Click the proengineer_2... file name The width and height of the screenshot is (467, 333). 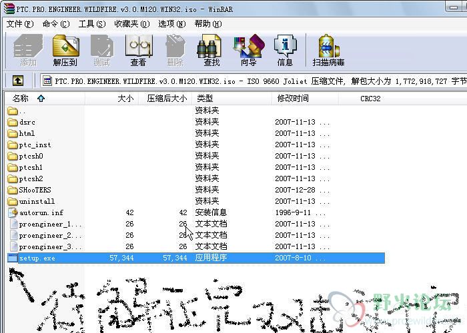(x=50, y=236)
